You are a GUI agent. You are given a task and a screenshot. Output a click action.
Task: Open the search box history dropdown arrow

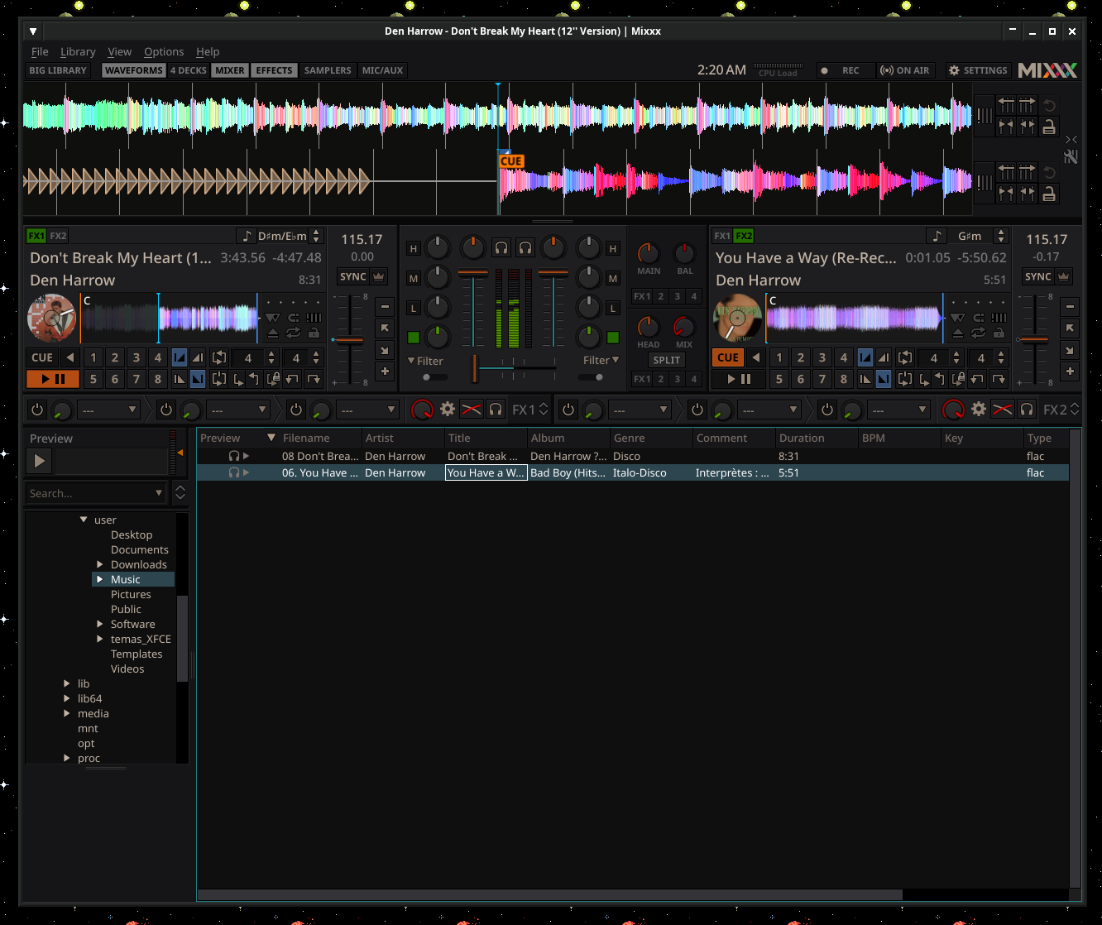pos(159,493)
